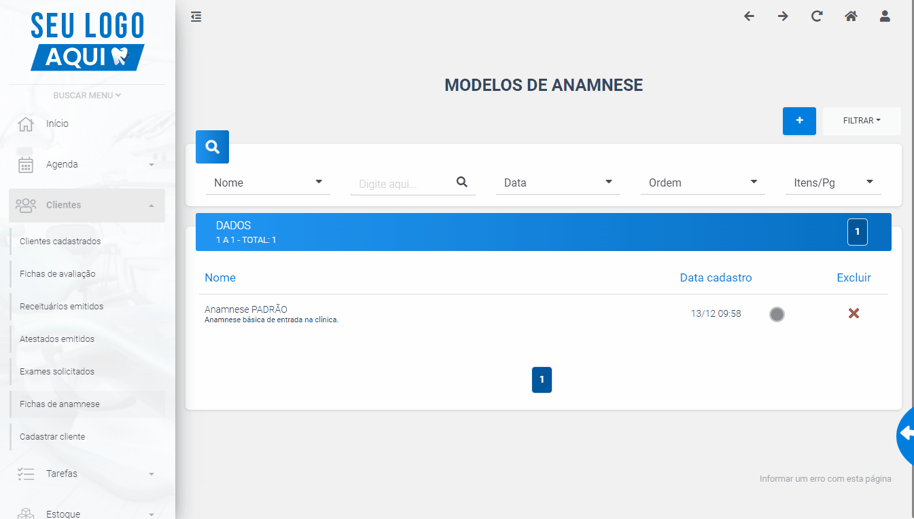Click the Agenda calendar icon
This screenshot has height=519, width=914.
click(26, 165)
